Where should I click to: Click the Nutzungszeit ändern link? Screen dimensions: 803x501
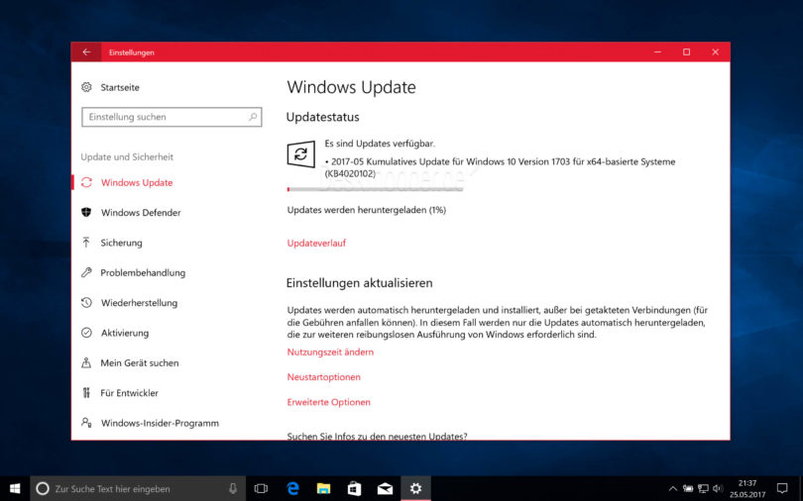point(330,351)
